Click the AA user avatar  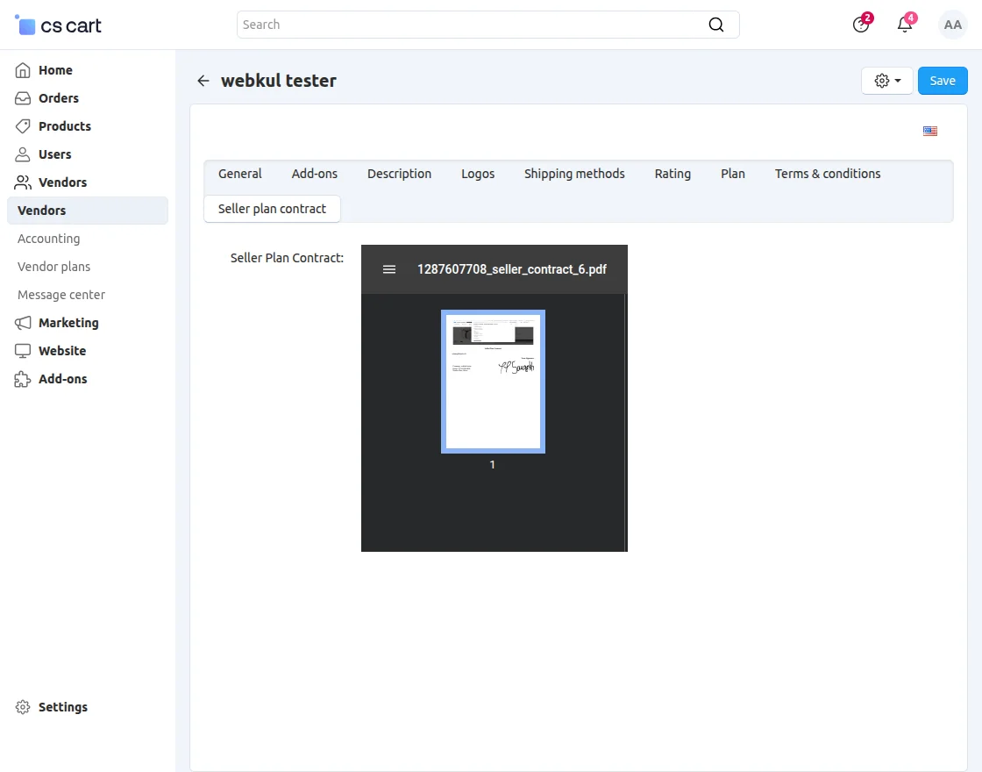click(952, 25)
